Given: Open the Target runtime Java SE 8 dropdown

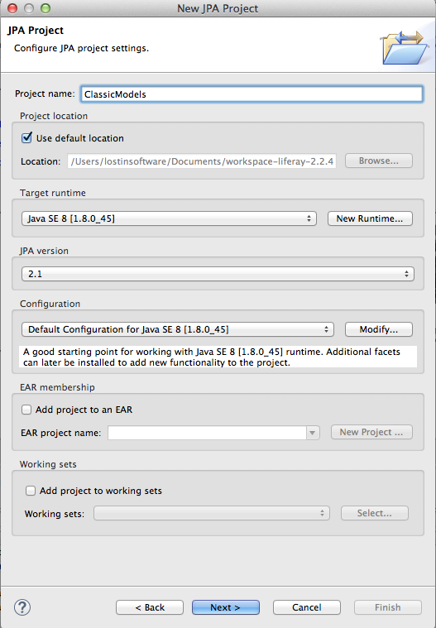Looking at the screenshot, I should click(169, 218).
